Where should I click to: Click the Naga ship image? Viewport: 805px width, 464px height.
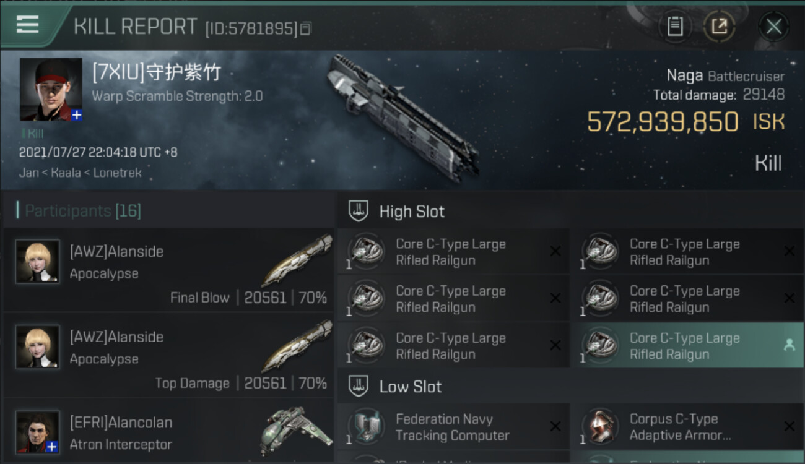pos(404,118)
